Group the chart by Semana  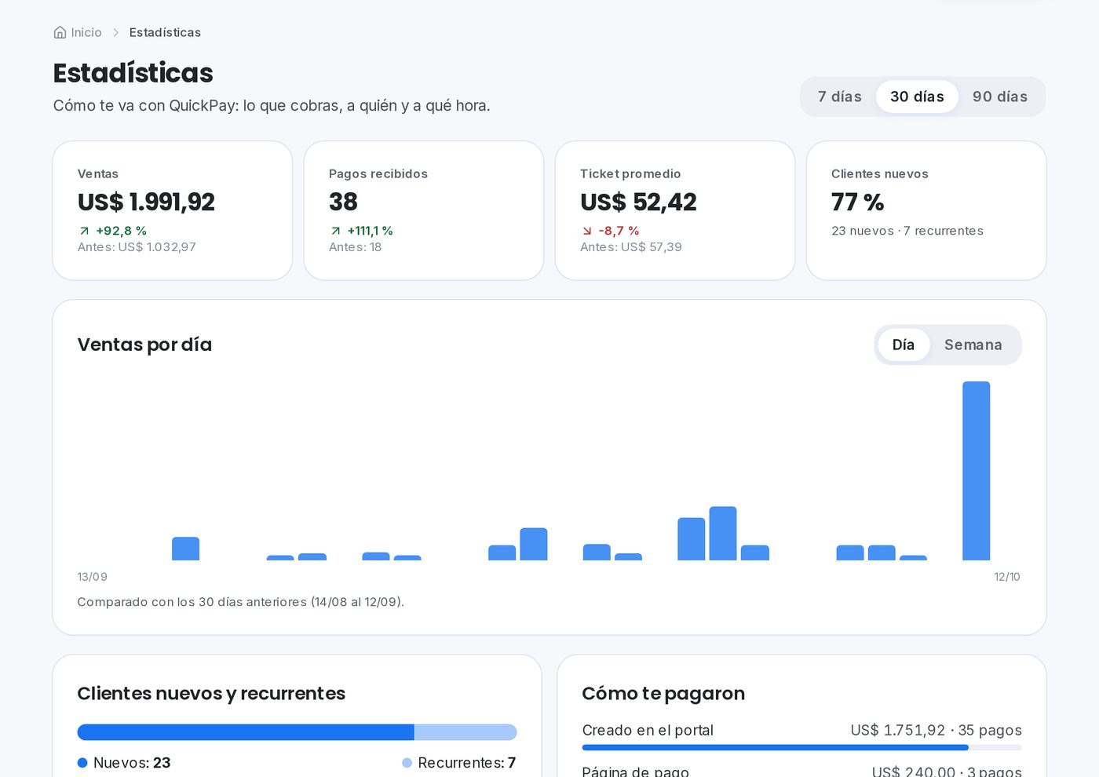pyautogui.click(x=973, y=345)
